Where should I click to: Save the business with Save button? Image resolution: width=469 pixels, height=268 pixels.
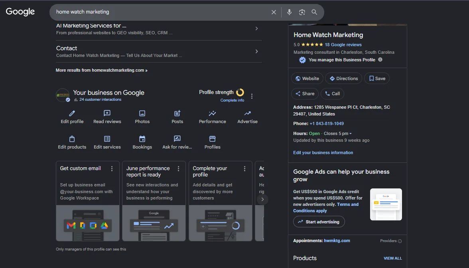(377, 78)
